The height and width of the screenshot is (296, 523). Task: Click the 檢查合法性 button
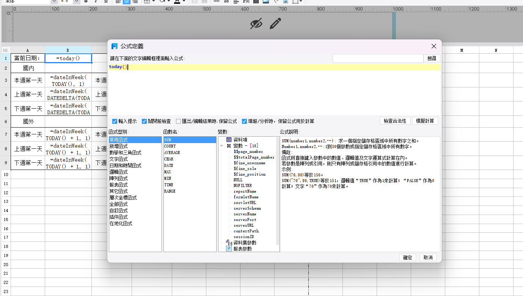pos(395,121)
